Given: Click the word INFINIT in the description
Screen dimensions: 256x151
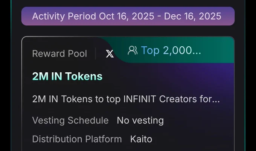Looking at the screenshot, I should click(140, 99).
